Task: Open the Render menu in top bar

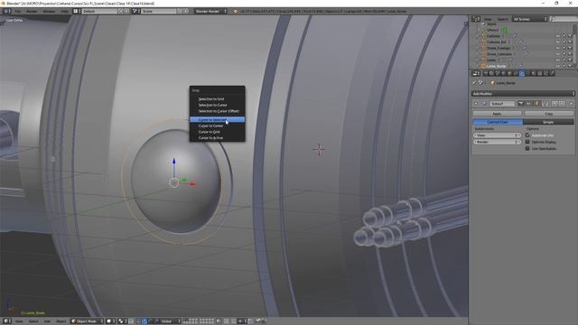Action: coord(32,12)
